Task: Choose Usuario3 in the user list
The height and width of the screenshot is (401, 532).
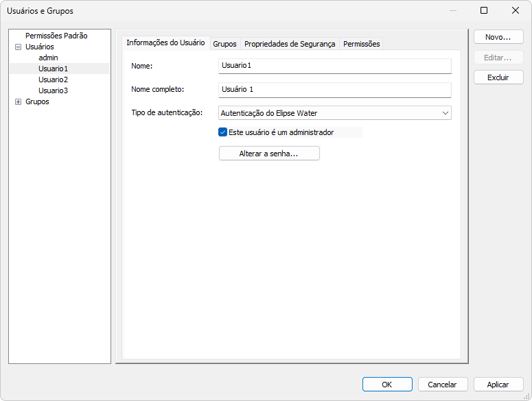Action: coord(53,90)
